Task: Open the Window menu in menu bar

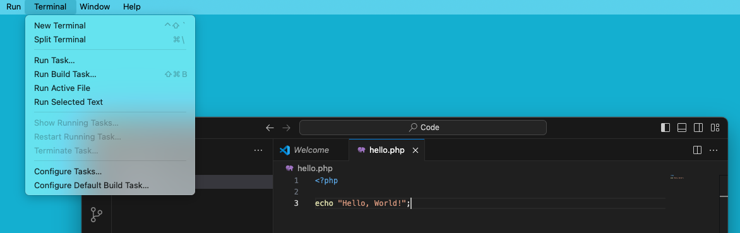Action: [95, 6]
